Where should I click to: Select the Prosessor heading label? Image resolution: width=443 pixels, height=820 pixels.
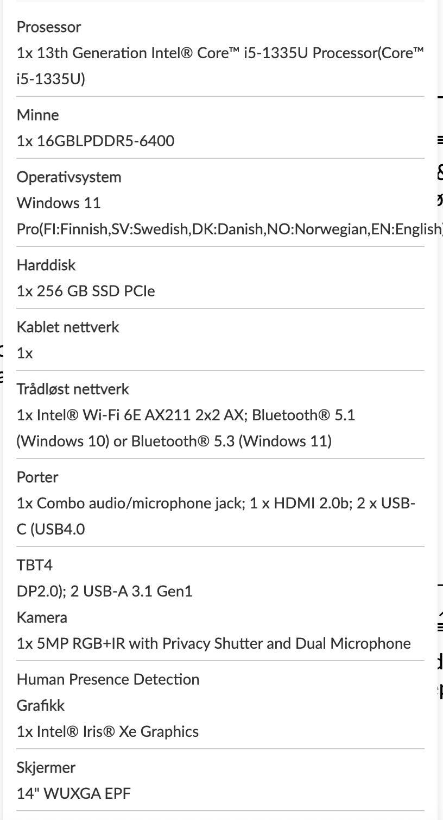[49, 27]
